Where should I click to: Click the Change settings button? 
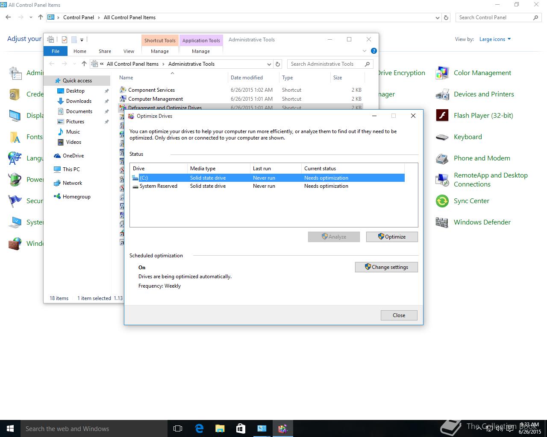click(386, 267)
